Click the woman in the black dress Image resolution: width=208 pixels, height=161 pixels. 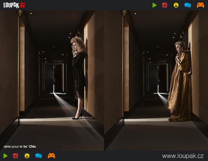[79, 76]
